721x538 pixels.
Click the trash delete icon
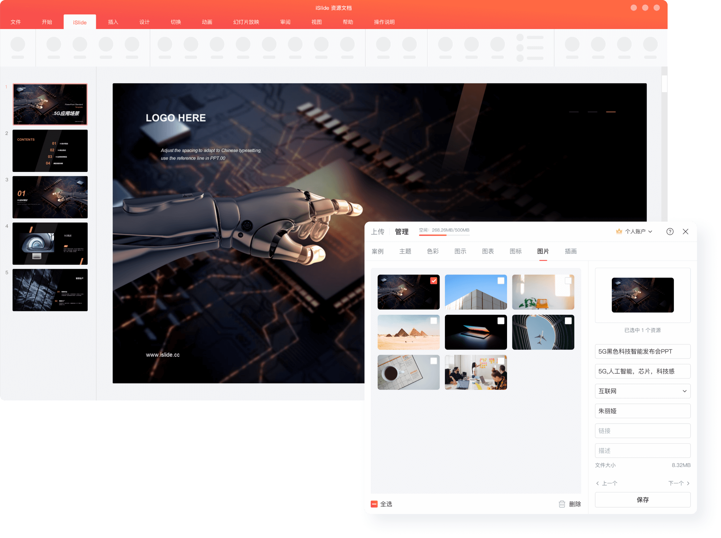click(562, 504)
